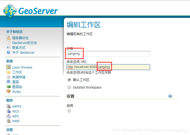
Task: Click the WFS service icon
Action: click(8, 116)
